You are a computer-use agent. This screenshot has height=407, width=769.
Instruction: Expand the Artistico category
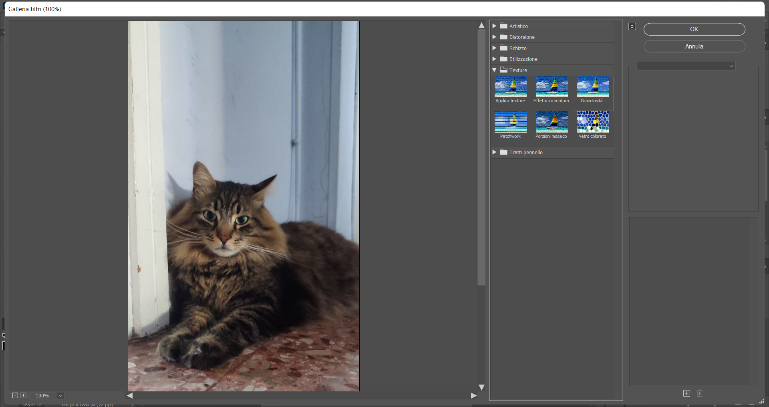495,26
